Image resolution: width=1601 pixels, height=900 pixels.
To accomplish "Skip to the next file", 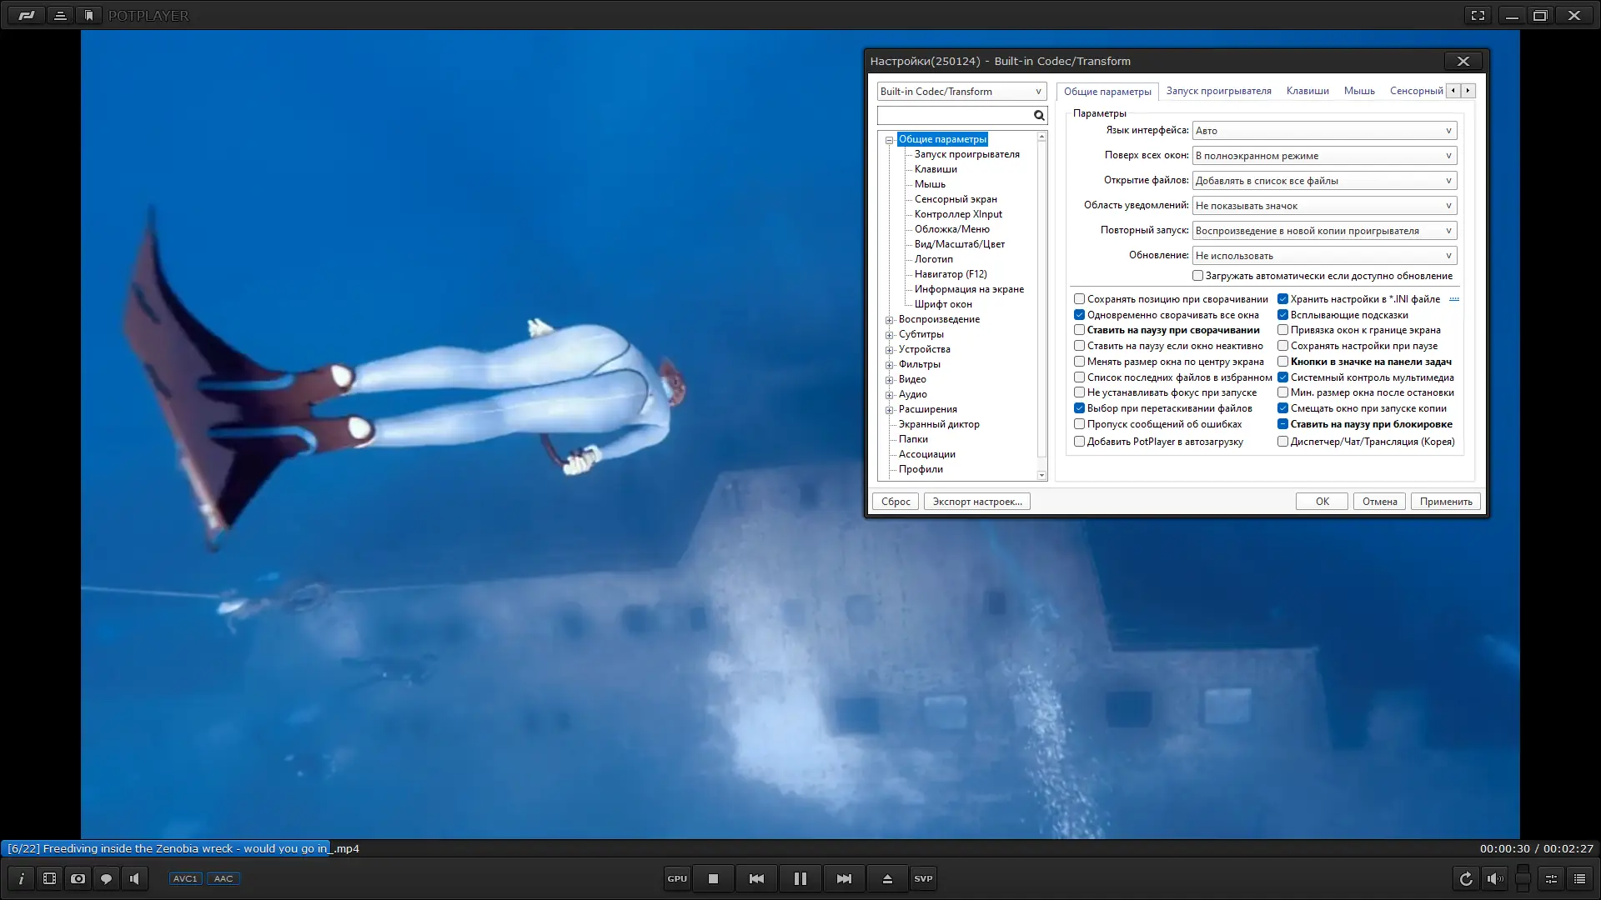I will click(x=844, y=878).
